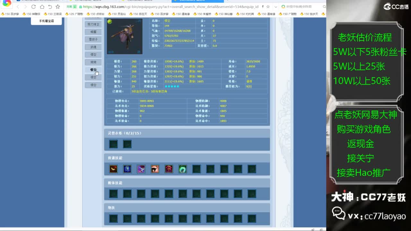Click the blue glyph skill icon in 普通技能
The width and height of the screenshot is (411, 231).
click(x=127, y=169)
